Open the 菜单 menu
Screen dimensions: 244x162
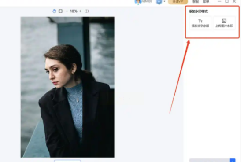[206, 2]
